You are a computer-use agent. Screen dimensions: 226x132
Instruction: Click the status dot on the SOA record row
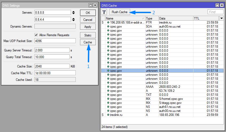(108, 27)
